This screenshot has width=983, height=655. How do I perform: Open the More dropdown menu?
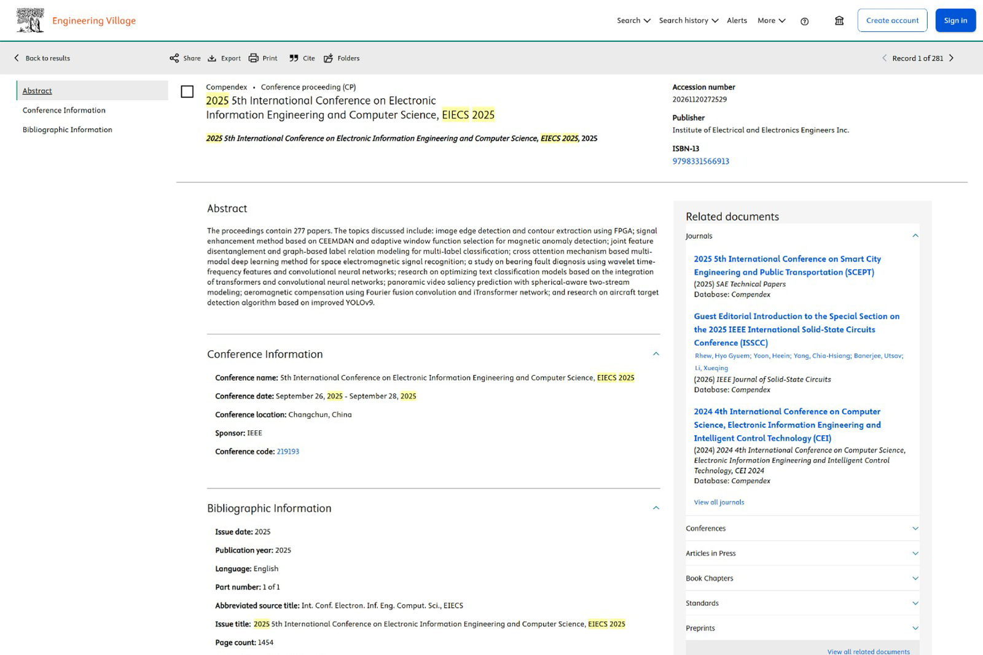772,21
